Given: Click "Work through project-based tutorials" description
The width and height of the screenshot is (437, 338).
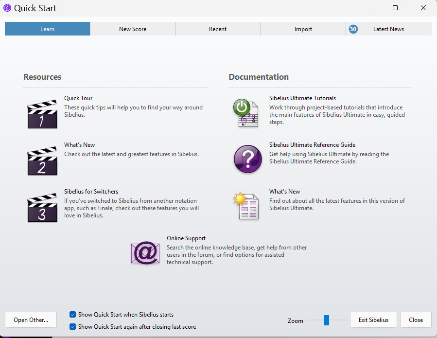Looking at the screenshot, I should (x=337, y=115).
